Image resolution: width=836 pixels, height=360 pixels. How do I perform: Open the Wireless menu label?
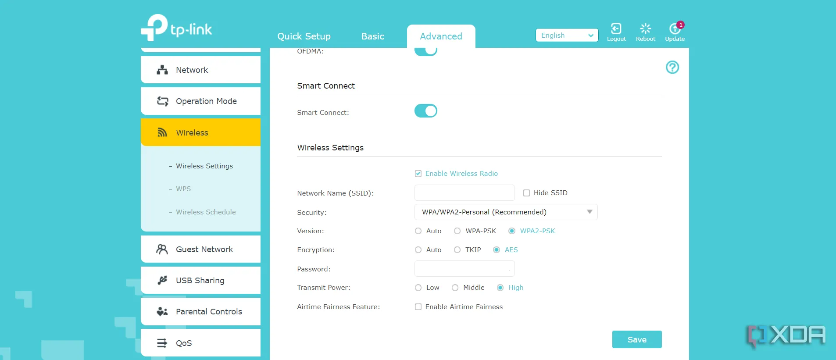point(192,132)
